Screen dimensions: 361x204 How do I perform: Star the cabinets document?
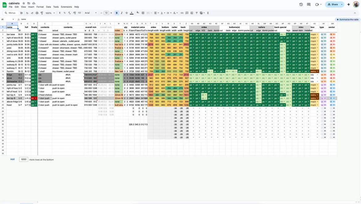click(24, 3)
